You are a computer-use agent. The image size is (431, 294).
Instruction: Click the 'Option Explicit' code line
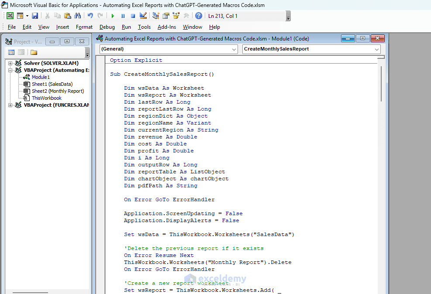pyautogui.click(x=136, y=60)
